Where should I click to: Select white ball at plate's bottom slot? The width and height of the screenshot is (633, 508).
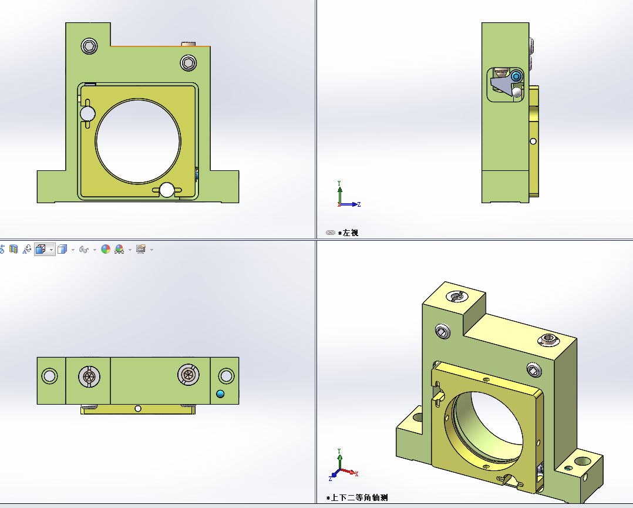(x=167, y=190)
